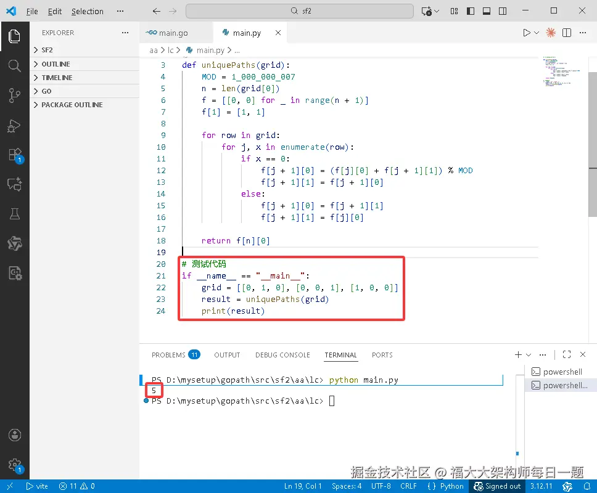Open the Search view in activity bar
The width and height of the screenshot is (597, 493).
14,65
